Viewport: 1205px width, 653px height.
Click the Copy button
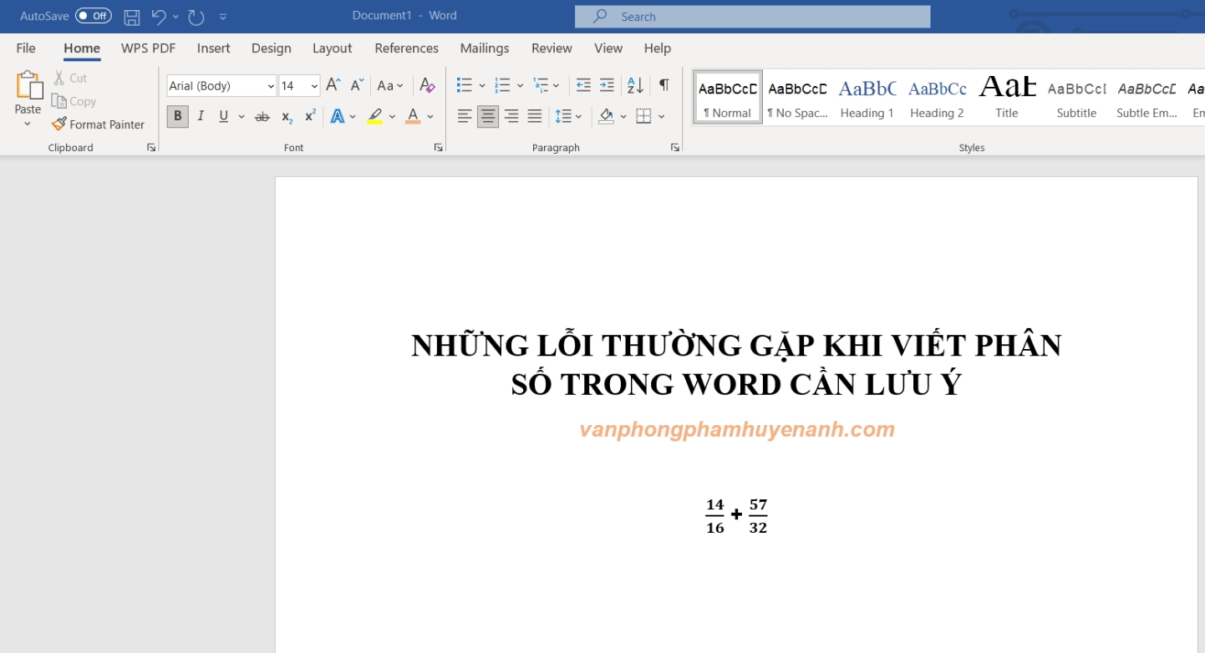(74, 101)
